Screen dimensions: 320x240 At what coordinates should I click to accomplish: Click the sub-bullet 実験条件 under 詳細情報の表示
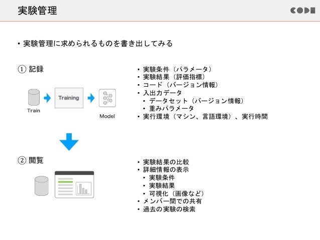[x=162, y=177]
